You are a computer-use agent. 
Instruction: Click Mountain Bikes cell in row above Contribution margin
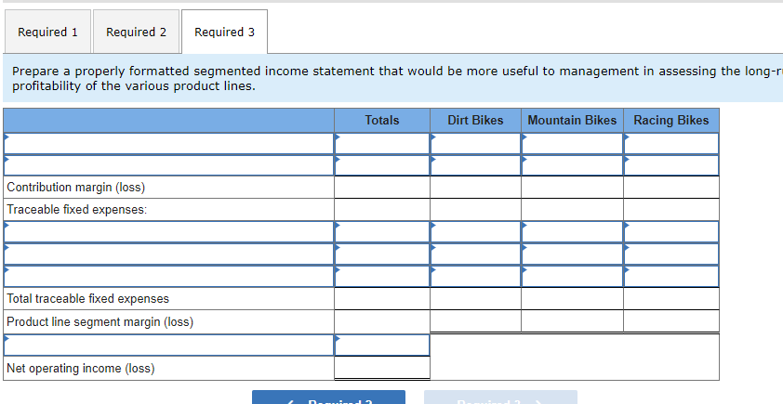(572, 165)
